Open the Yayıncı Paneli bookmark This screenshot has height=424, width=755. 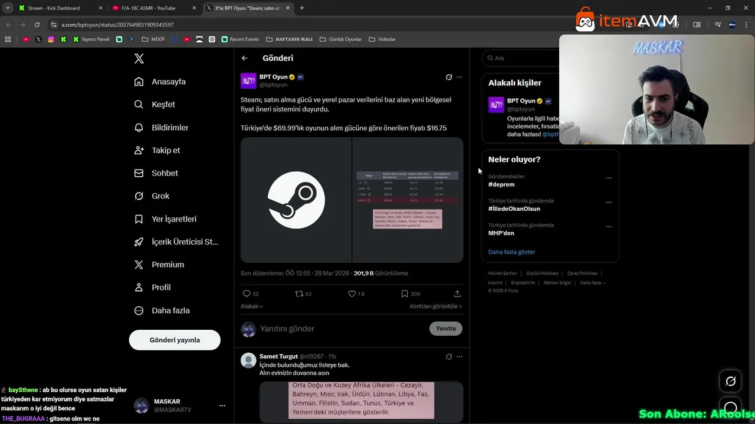pos(91,39)
